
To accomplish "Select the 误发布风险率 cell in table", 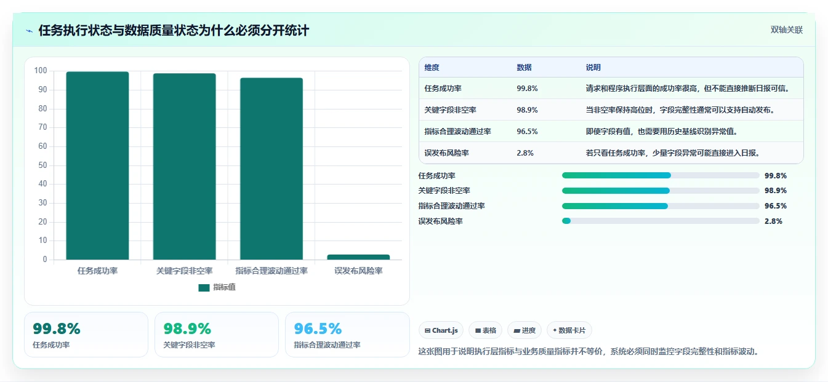I will point(447,153).
